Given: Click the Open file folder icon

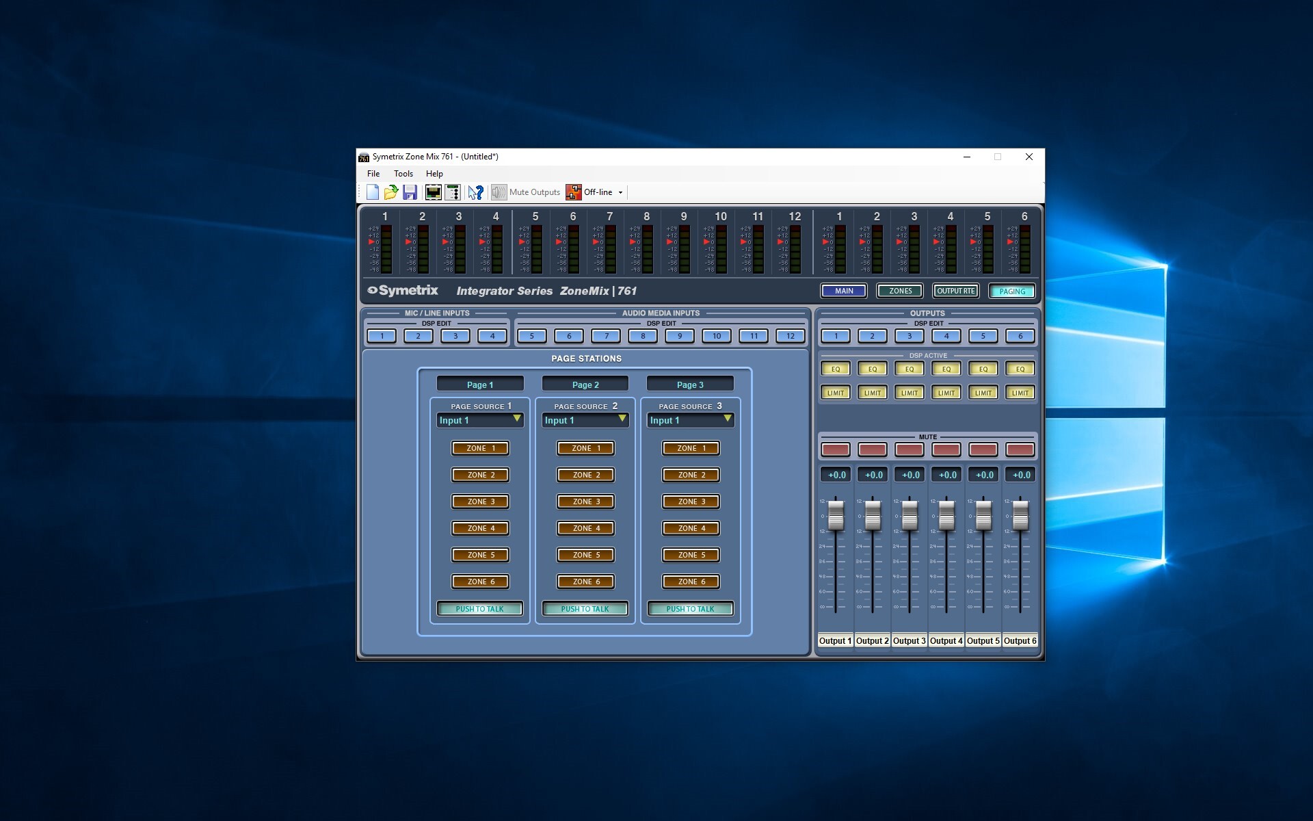Looking at the screenshot, I should pyautogui.click(x=391, y=192).
